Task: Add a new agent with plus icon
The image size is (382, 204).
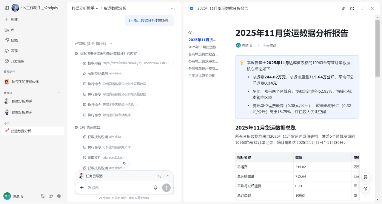Action: click(x=59, y=93)
